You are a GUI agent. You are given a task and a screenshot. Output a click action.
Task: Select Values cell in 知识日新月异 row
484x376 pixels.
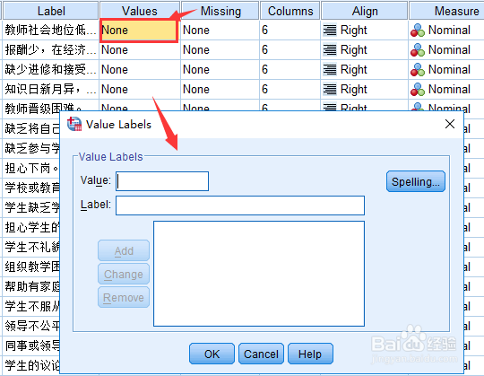[x=140, y=89]
